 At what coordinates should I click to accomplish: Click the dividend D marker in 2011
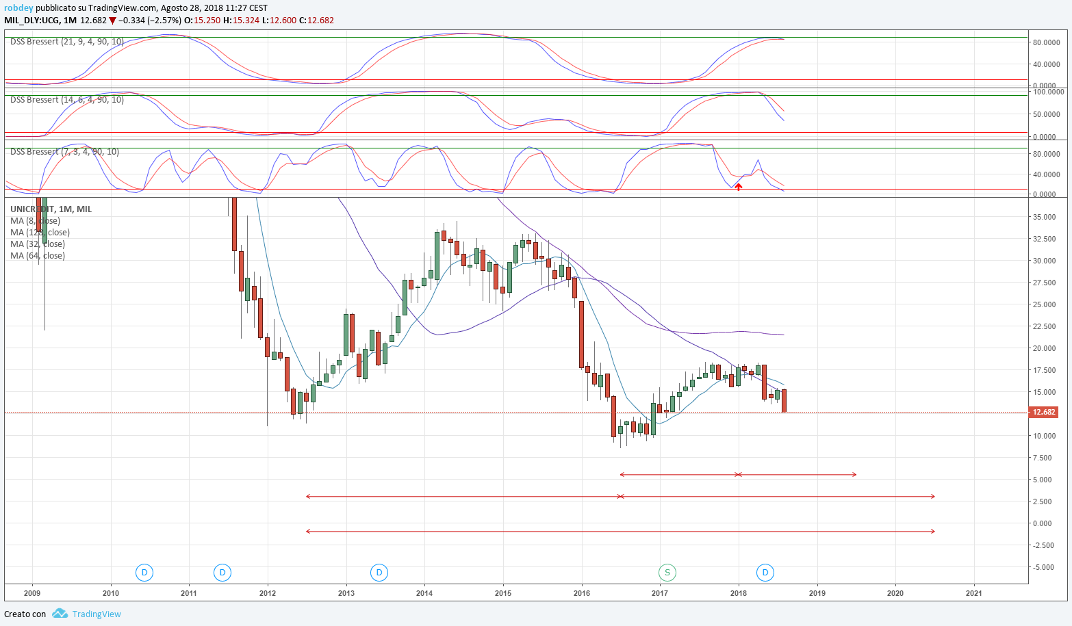tap(221, 572)
